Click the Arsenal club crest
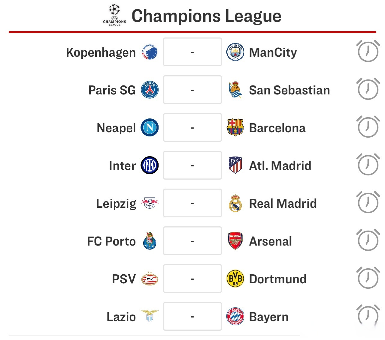The height and width of the screenshot is (340, 385). click(x=235, y=241)
